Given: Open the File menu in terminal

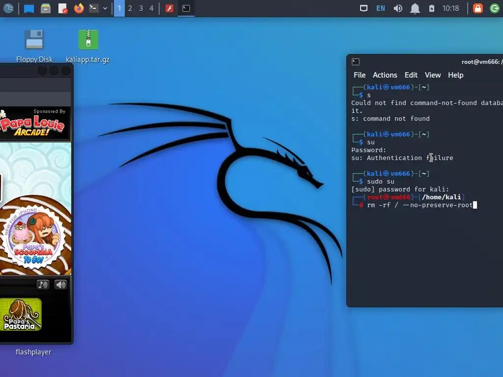Looking at the screenshot, I should (359, 75).
